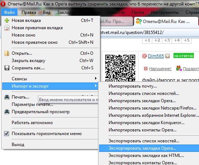
Task: Open the Новости menu
Action: click(x=116, y=12)
